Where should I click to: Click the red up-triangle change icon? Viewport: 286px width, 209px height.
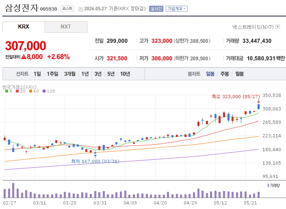(24, 57)
